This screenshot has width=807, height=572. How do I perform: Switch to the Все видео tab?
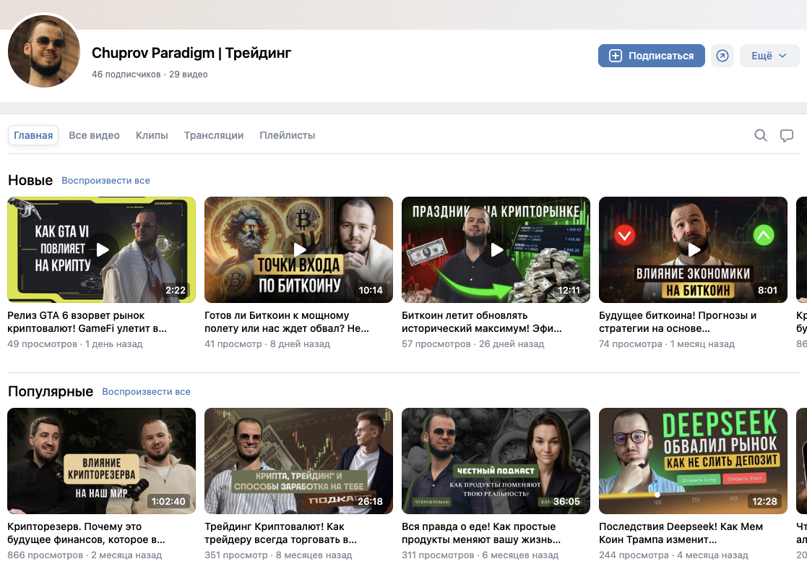(94, 135)
